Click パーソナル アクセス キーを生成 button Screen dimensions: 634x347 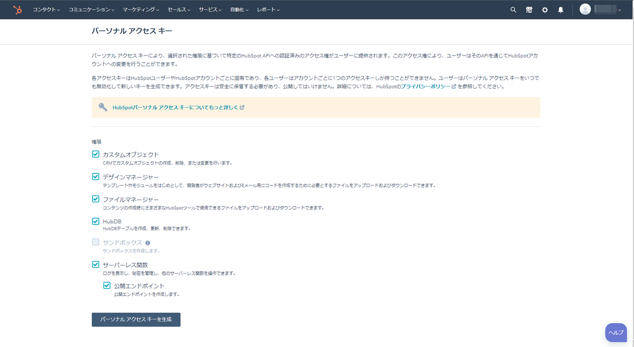(x=136, y=320)
